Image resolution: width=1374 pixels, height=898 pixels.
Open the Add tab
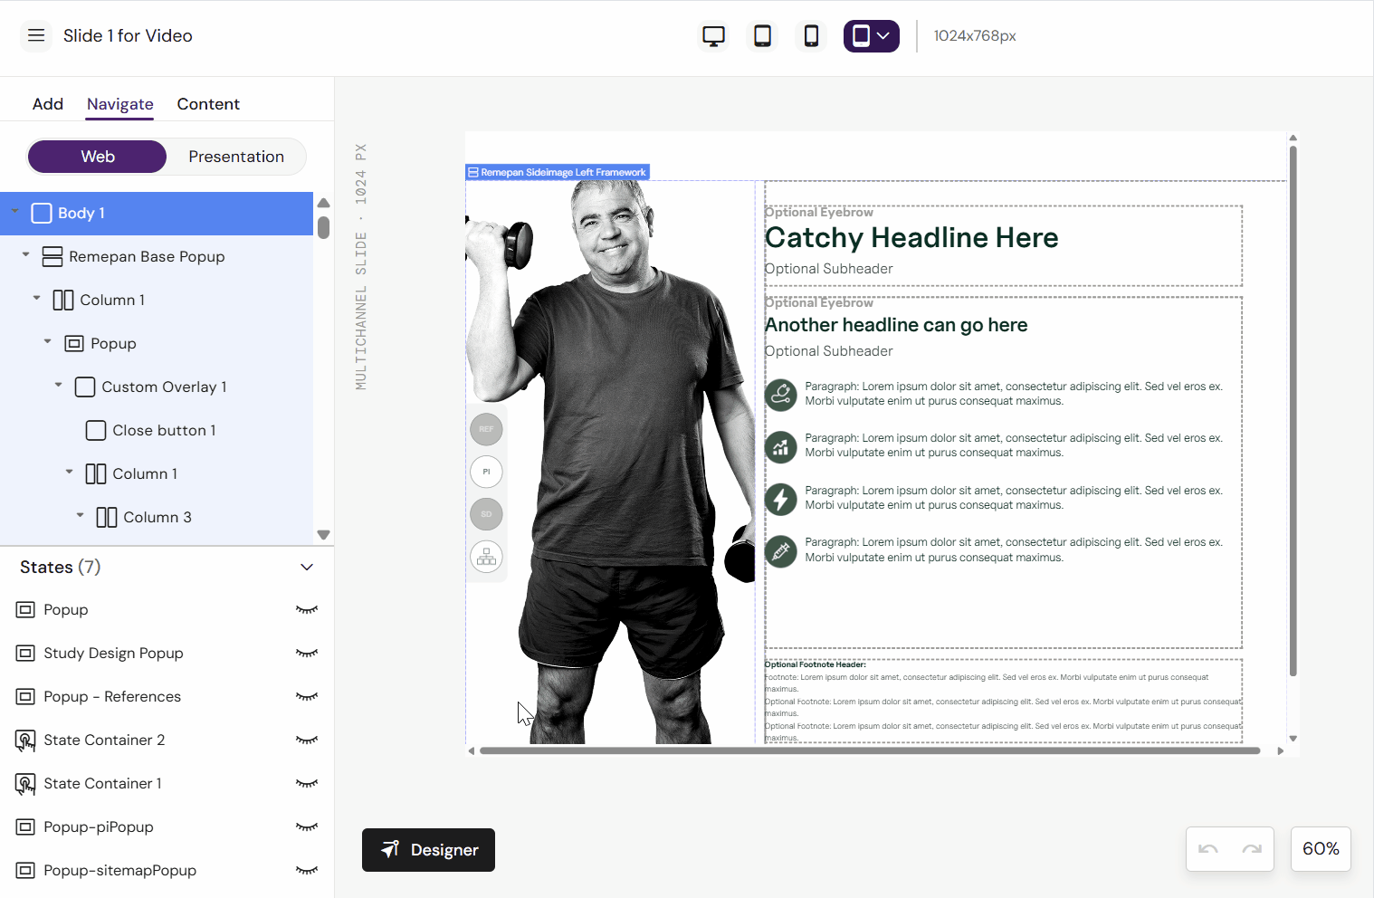[48, 104]
